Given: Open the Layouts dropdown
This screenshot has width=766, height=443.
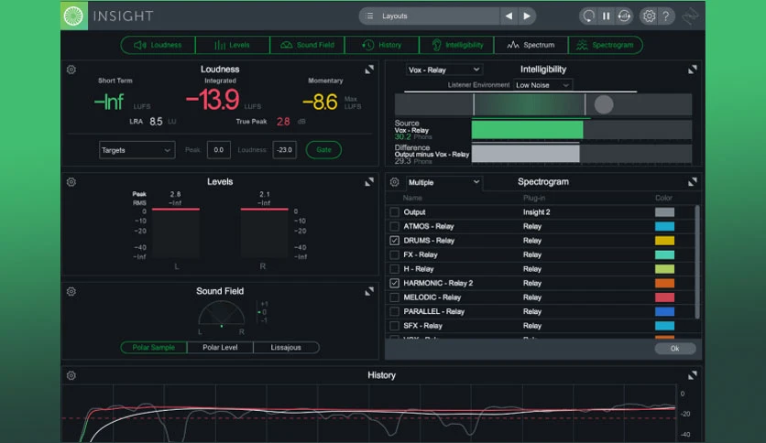Looking at the screenshot, I should coord(429,16).
